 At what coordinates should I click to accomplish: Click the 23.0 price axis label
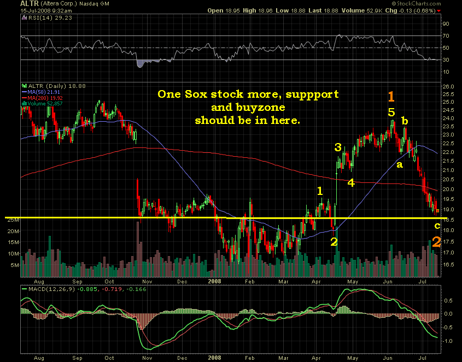click(x=448, y=135)
